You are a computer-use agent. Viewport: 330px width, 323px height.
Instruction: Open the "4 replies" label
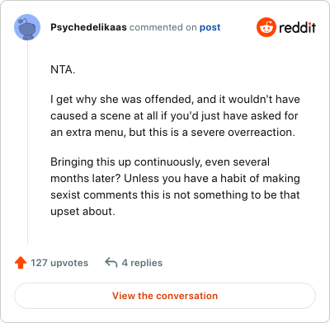[142, 263]
